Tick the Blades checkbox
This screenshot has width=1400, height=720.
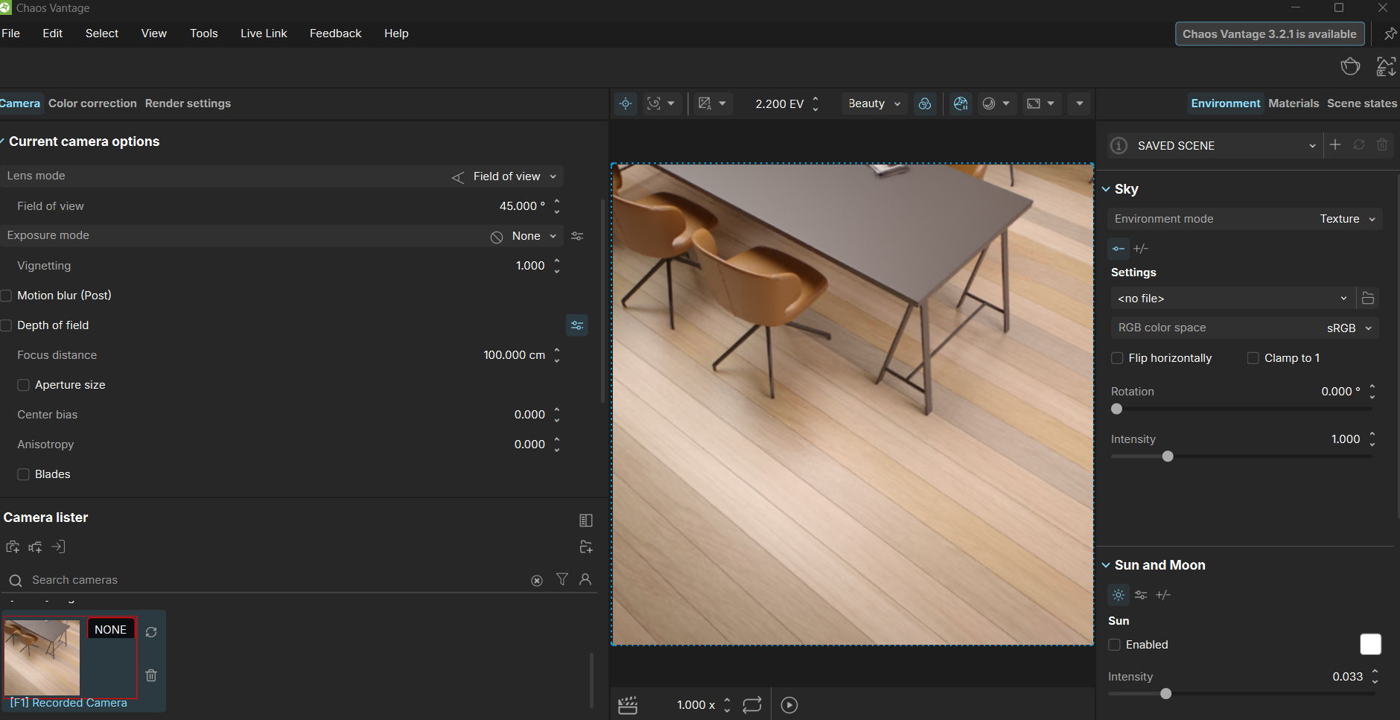[24, 474]
